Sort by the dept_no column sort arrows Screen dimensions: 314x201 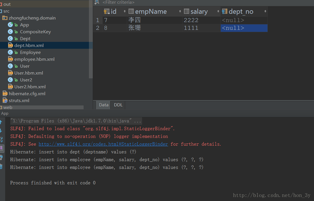265,11
